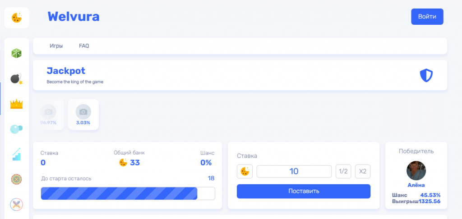The height and width of the screenshot is (219, 462).
Task: Open the green Dice game icon
Action: click(17, 54)
